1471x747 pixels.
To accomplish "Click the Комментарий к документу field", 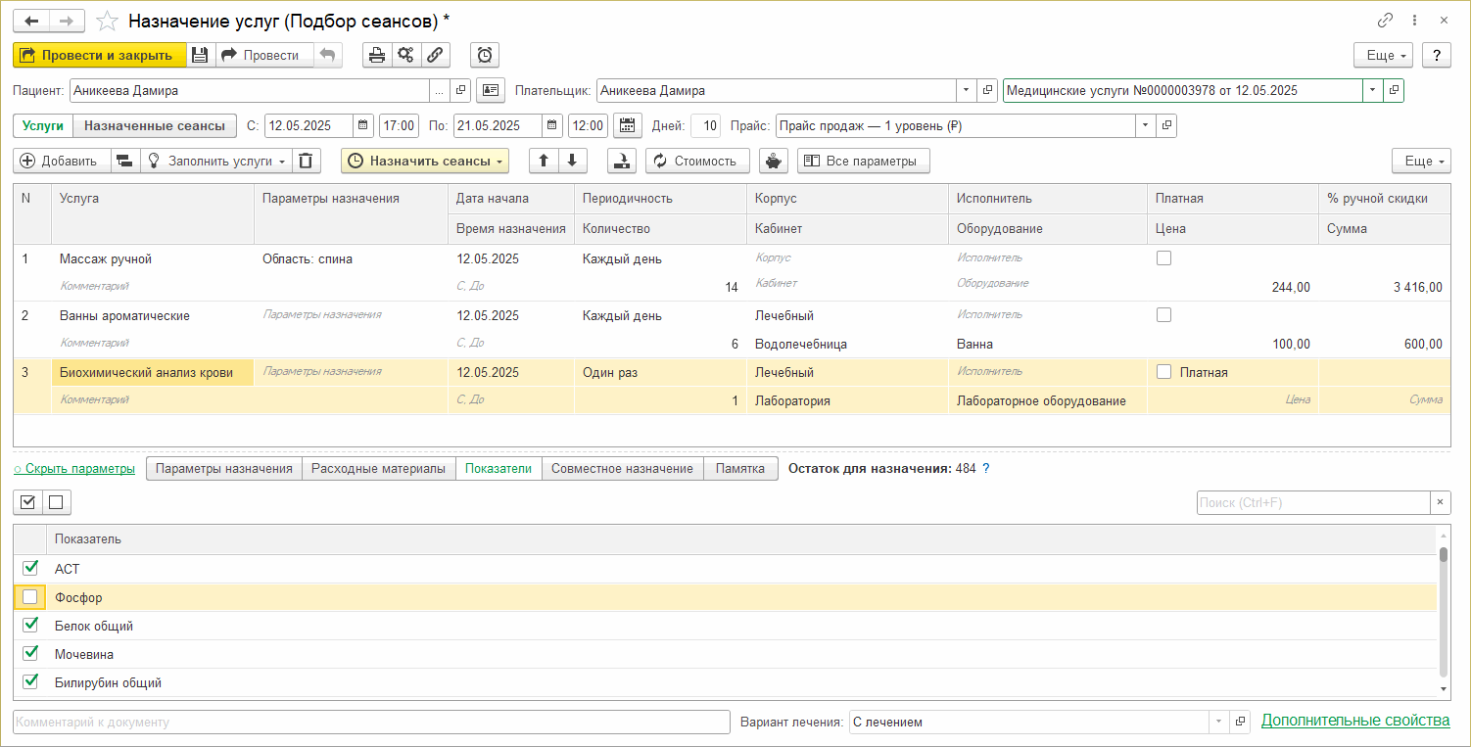I will pos(371,722).
